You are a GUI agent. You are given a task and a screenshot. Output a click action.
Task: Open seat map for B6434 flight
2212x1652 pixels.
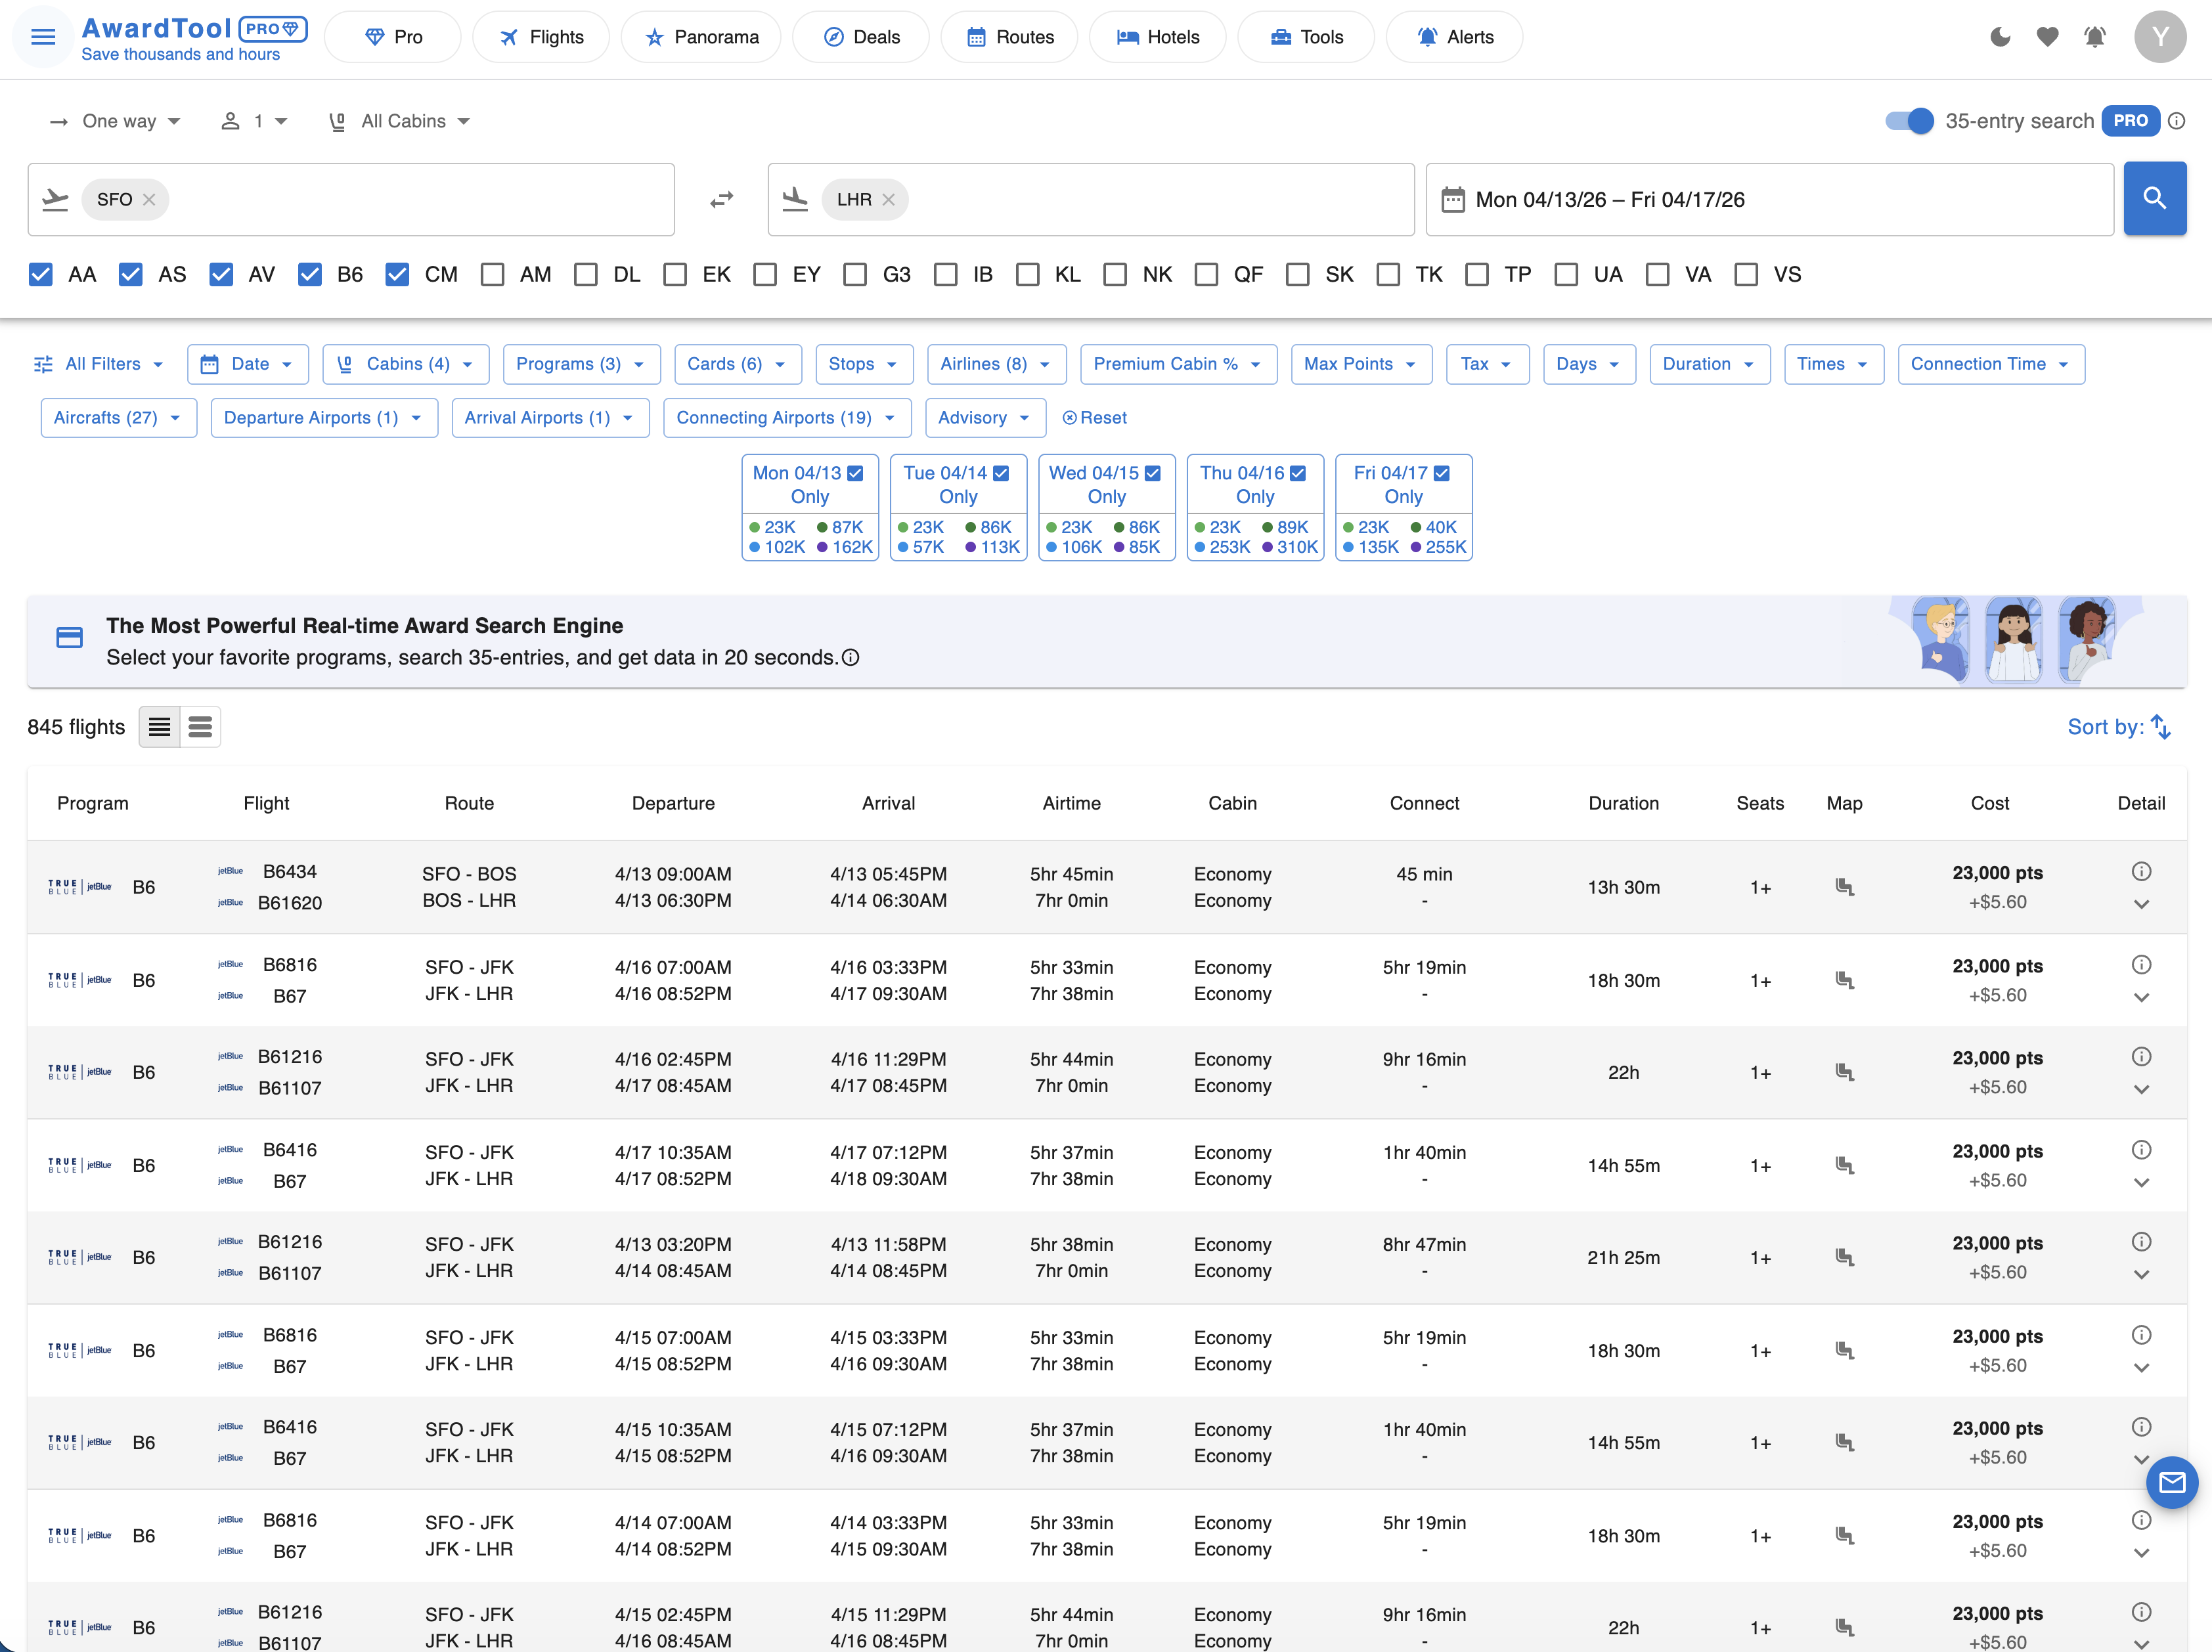tap(1844, 887)
